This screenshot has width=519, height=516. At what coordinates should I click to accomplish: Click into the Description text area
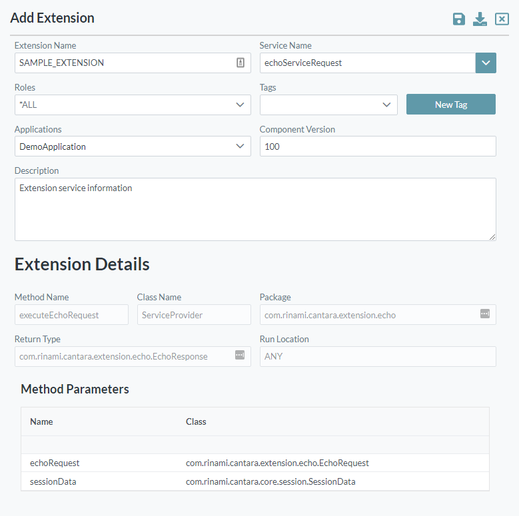[255, 209]
